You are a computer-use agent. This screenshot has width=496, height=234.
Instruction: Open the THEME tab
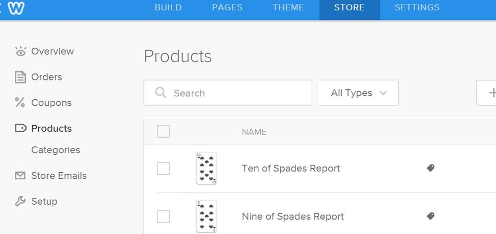(x=288, y=7)
